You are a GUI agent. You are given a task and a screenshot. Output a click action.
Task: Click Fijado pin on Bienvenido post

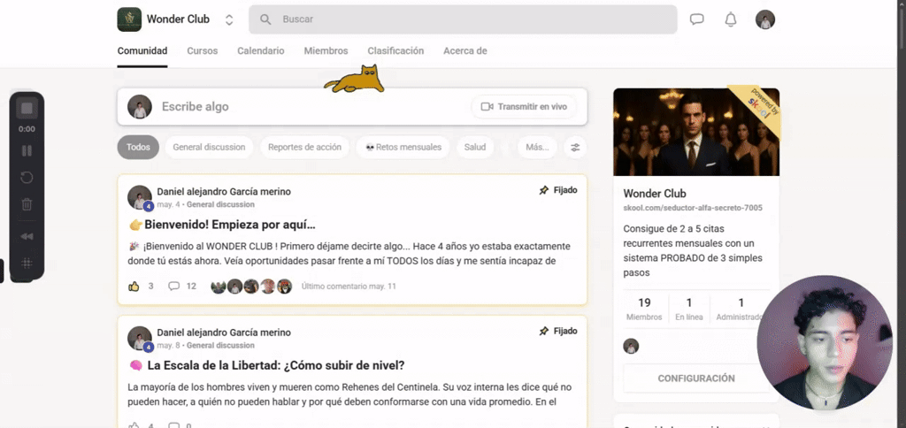tap(557, 190)
